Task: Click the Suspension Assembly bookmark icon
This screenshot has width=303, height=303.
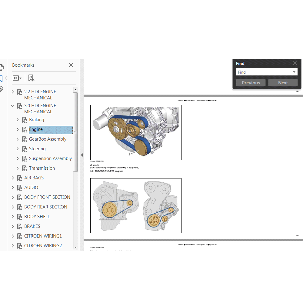Action: coord(24,159)
